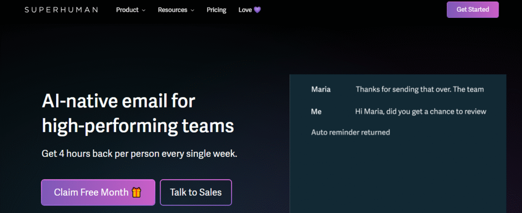The width and height of the screenshot is (522, 213).
Task: Click the "Get 4 hours back" subheading text
Action: 140,154
